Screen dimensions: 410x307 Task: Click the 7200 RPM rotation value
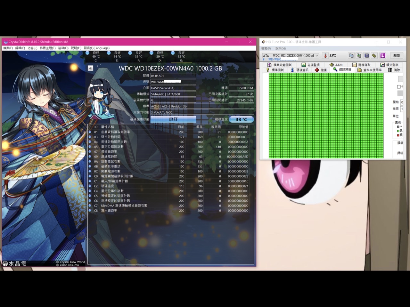(241, 88)
